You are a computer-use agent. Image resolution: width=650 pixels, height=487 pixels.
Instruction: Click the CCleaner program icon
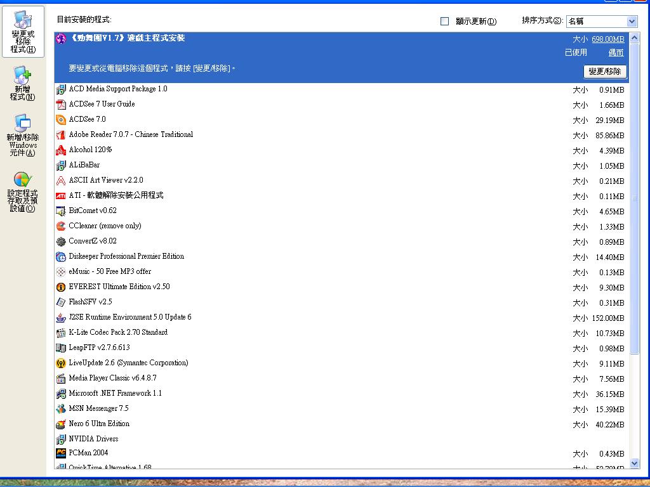coord(61,226)
